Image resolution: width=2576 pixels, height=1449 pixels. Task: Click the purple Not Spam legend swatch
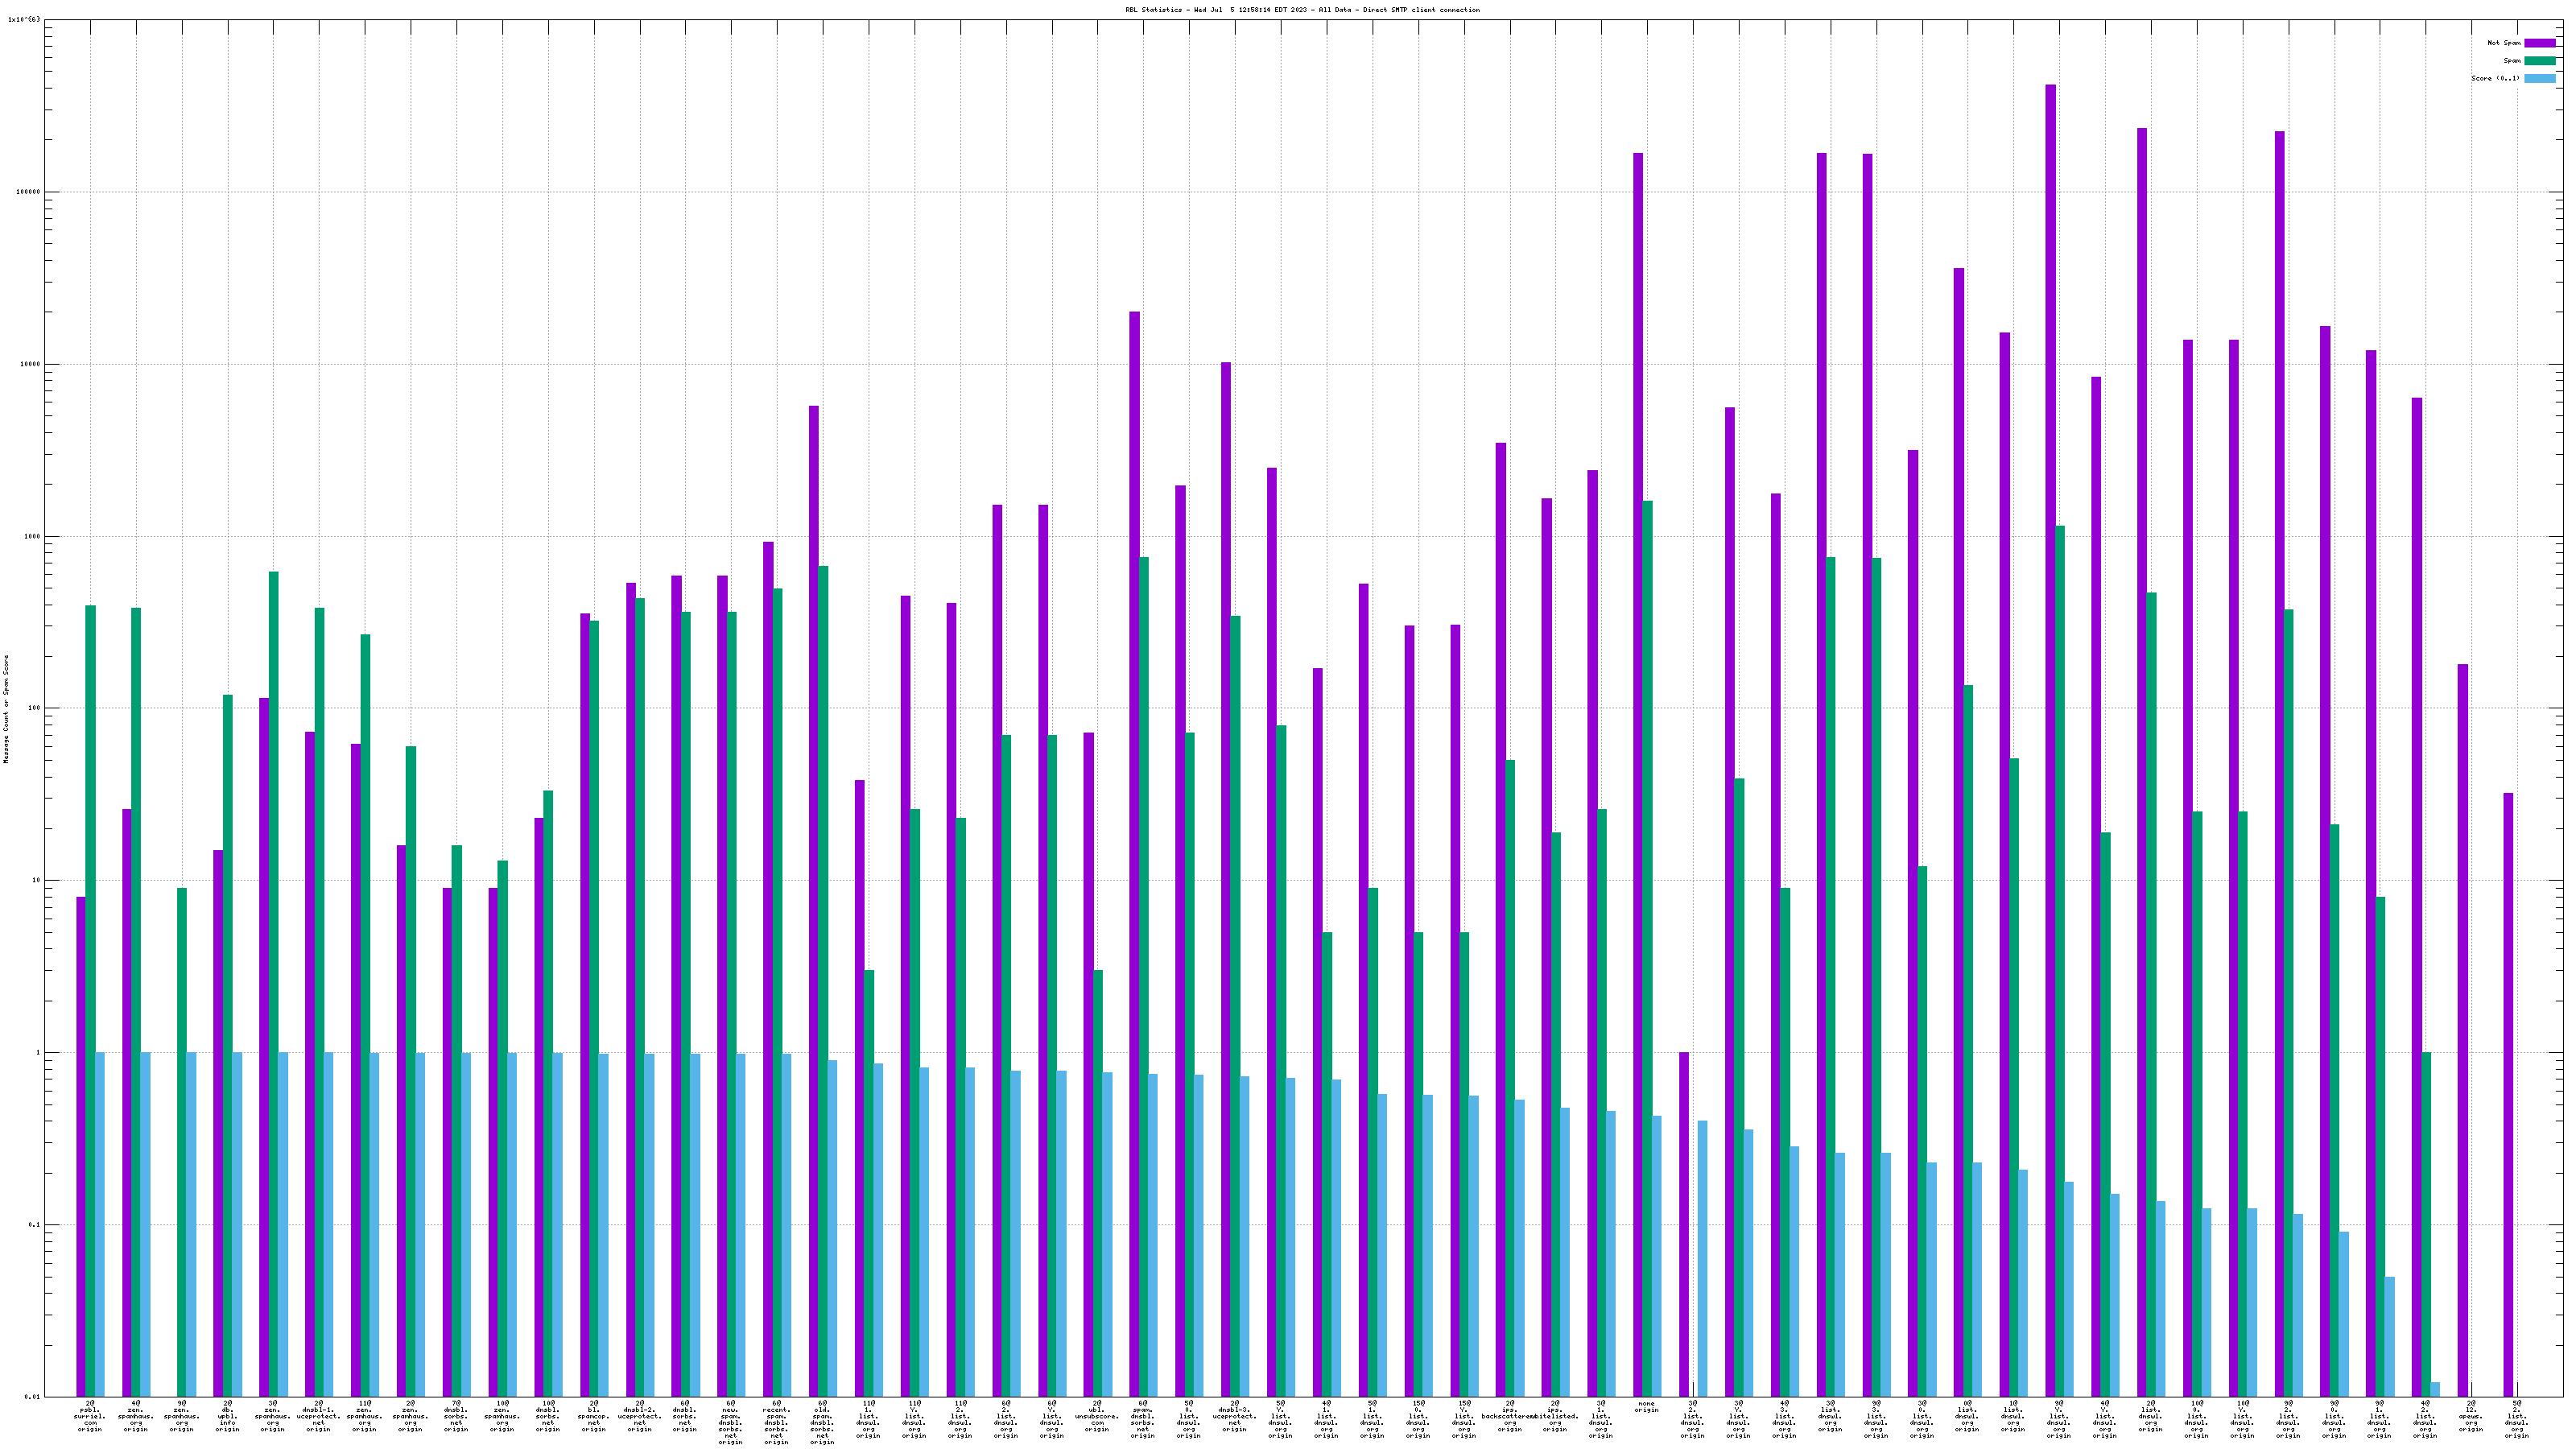(x=2539, y=43)
